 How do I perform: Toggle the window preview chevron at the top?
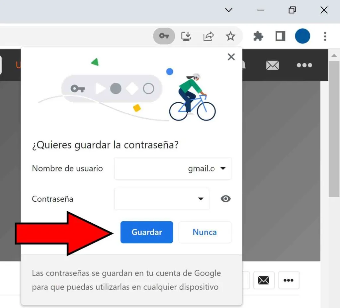228,10
